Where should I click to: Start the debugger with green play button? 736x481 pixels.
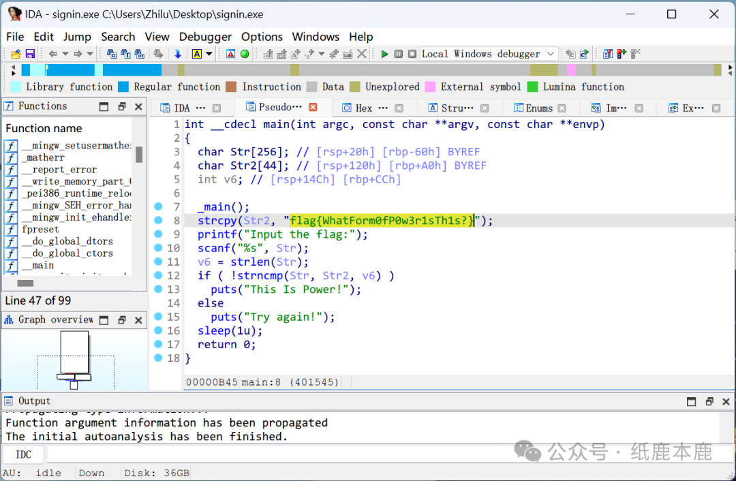point(384,54)
